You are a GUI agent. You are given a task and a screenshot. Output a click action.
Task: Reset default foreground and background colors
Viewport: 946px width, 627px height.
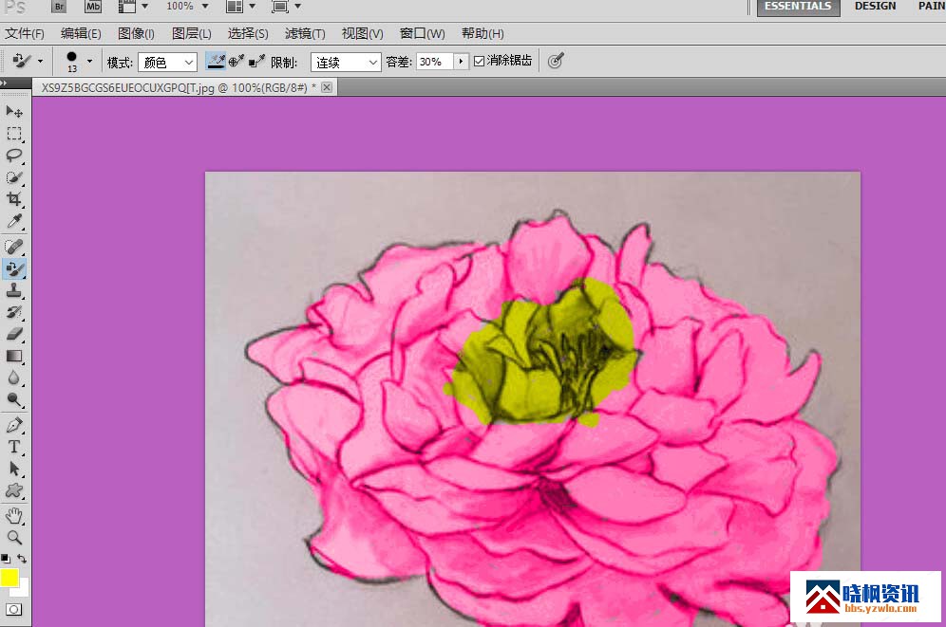pos(6,559)
